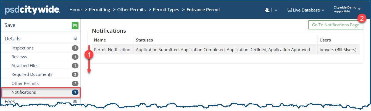Viewport: 371px width, 111px height.
Task: Select Notifications in the sidebar
Action: coord(24,92)
